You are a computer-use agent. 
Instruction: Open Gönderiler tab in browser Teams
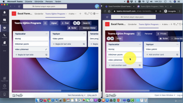click(x=132, y=24)
